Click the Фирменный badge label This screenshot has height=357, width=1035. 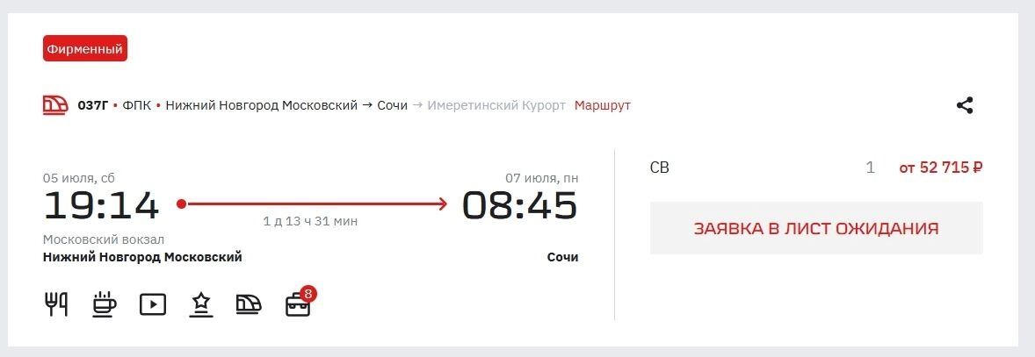[85, 49]
